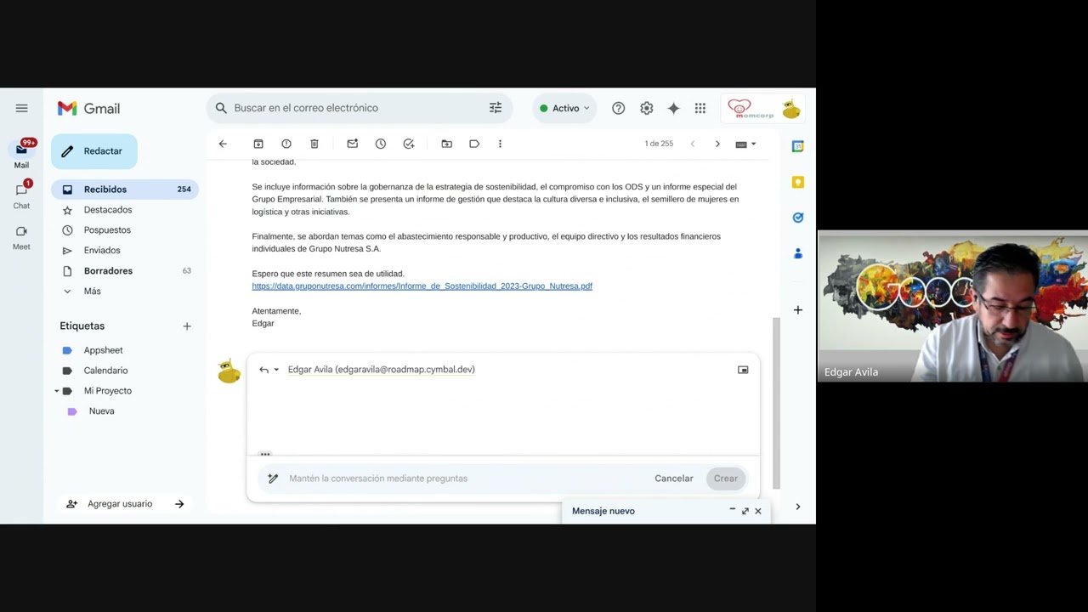Open the Google apps grid
Screen dimensions: 1088x612
point(700,109)
